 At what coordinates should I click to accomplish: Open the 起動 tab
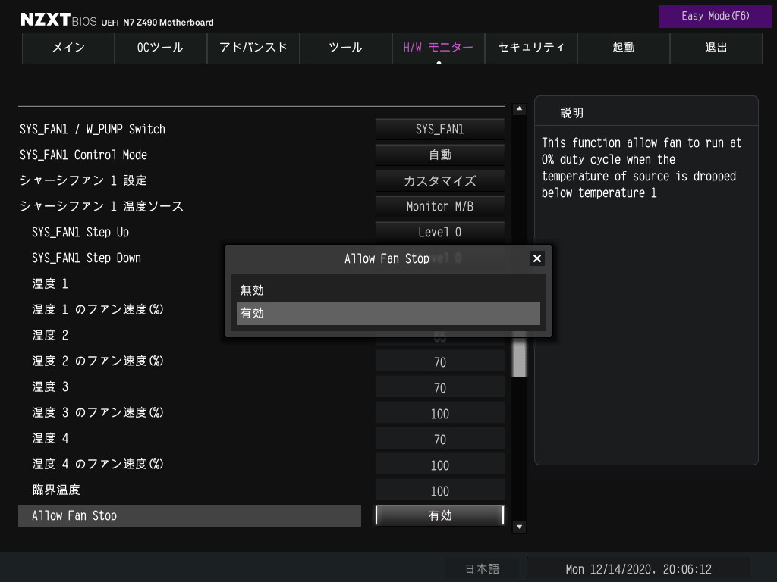click(x=624, y=48)
